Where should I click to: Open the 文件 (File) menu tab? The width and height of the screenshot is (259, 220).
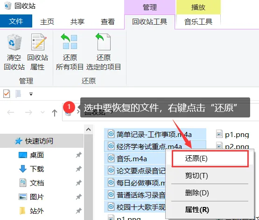tap(16, 21)
